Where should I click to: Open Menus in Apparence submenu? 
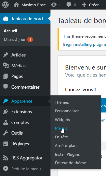click(x=61, y=128)
